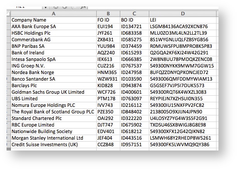The width and height of the screenshot is (237, 169).
Task: Click BO ID cell 'ID767537'
Action: pos(135,66)
